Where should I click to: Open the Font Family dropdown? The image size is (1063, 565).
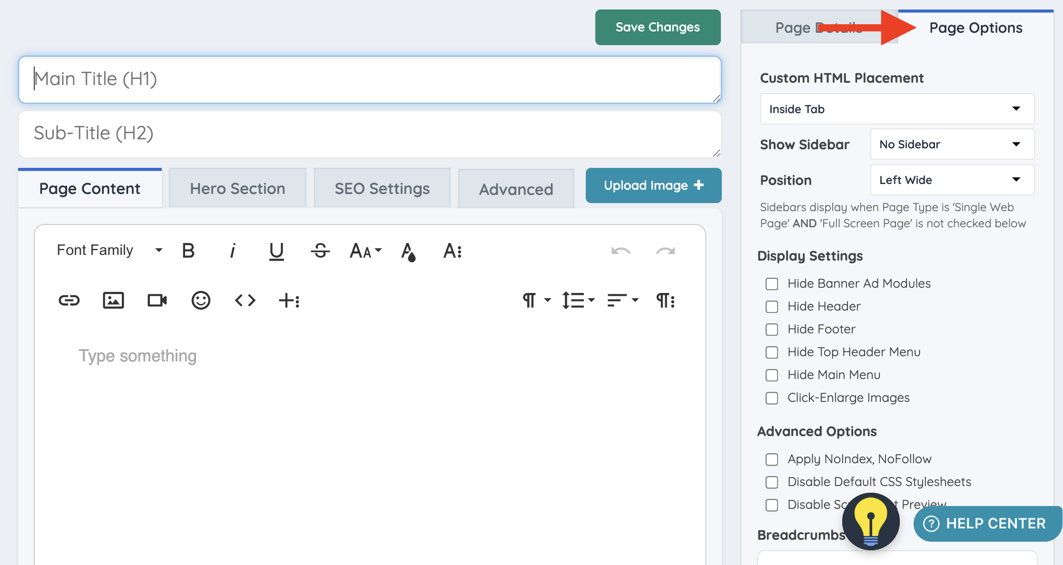109,250
